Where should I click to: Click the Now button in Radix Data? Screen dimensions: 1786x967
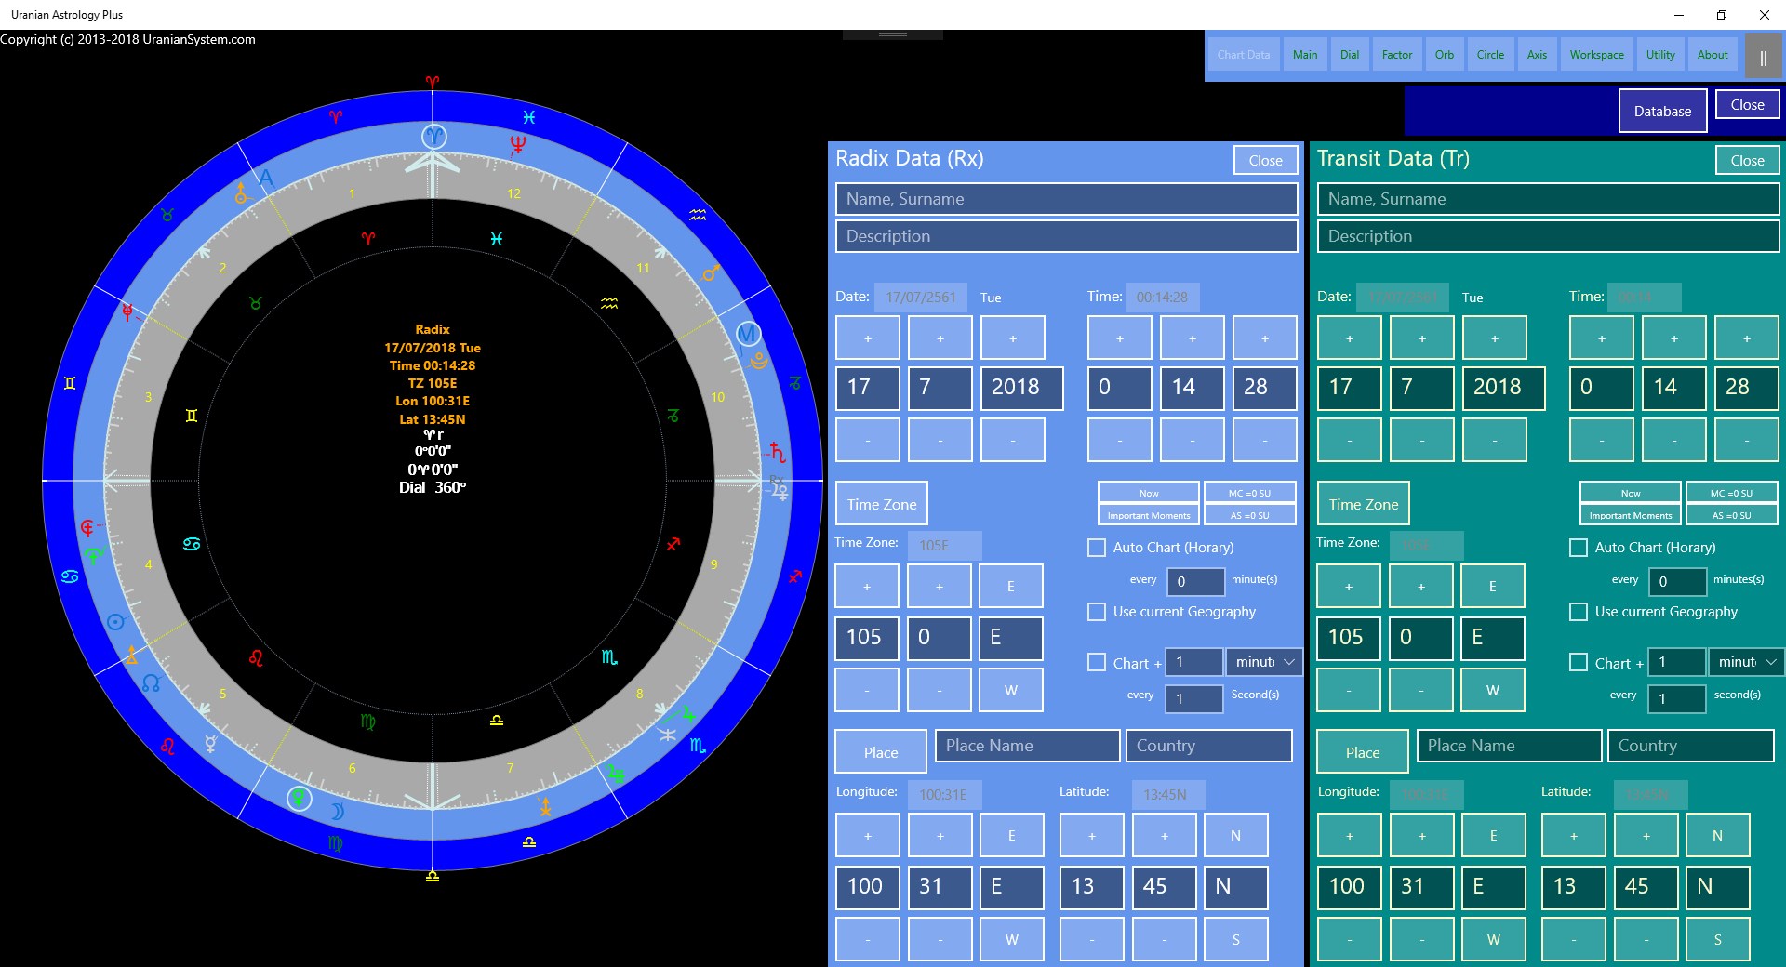(x=1149, y=493)
